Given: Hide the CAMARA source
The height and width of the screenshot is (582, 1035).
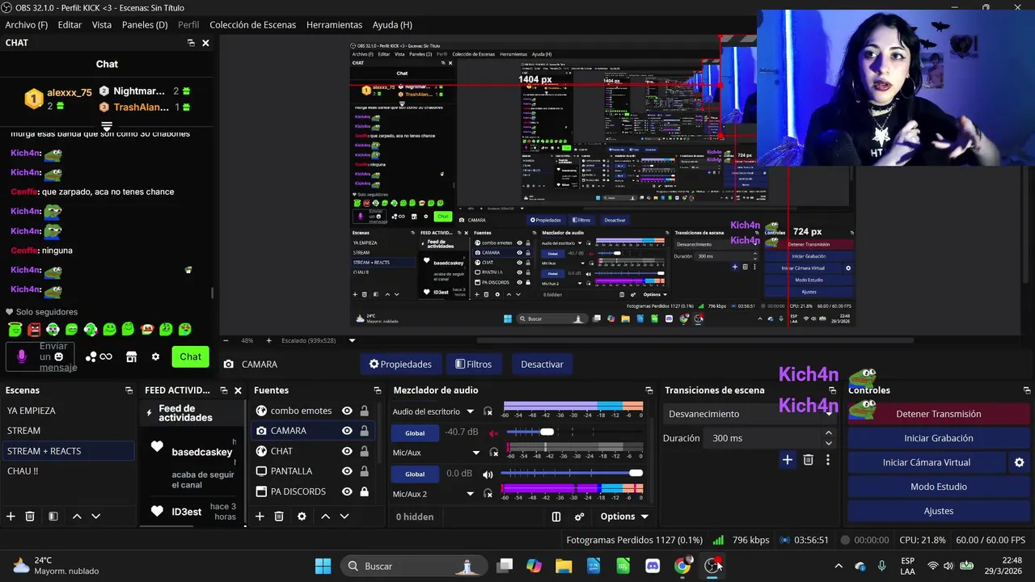Looking at the screenshot, I should pyautogui.click(x=347, y=431).
